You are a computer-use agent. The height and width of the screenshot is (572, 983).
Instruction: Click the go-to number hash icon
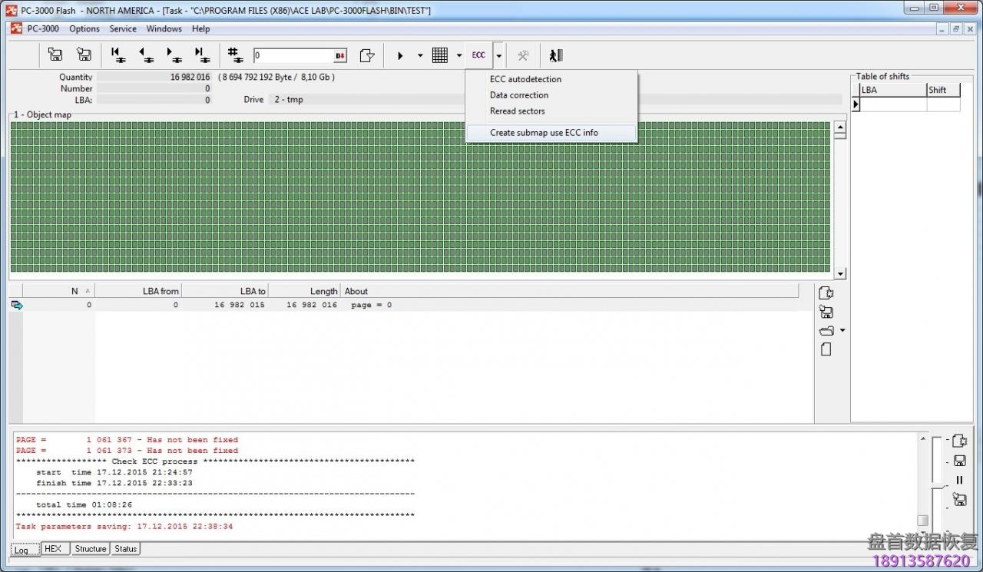(236, 55)
